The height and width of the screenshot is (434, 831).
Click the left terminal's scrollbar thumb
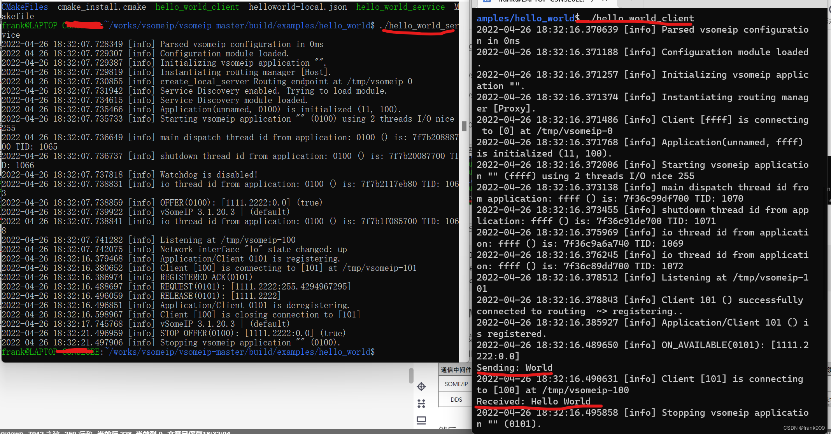pyautogui.click(x=464, y=126)
